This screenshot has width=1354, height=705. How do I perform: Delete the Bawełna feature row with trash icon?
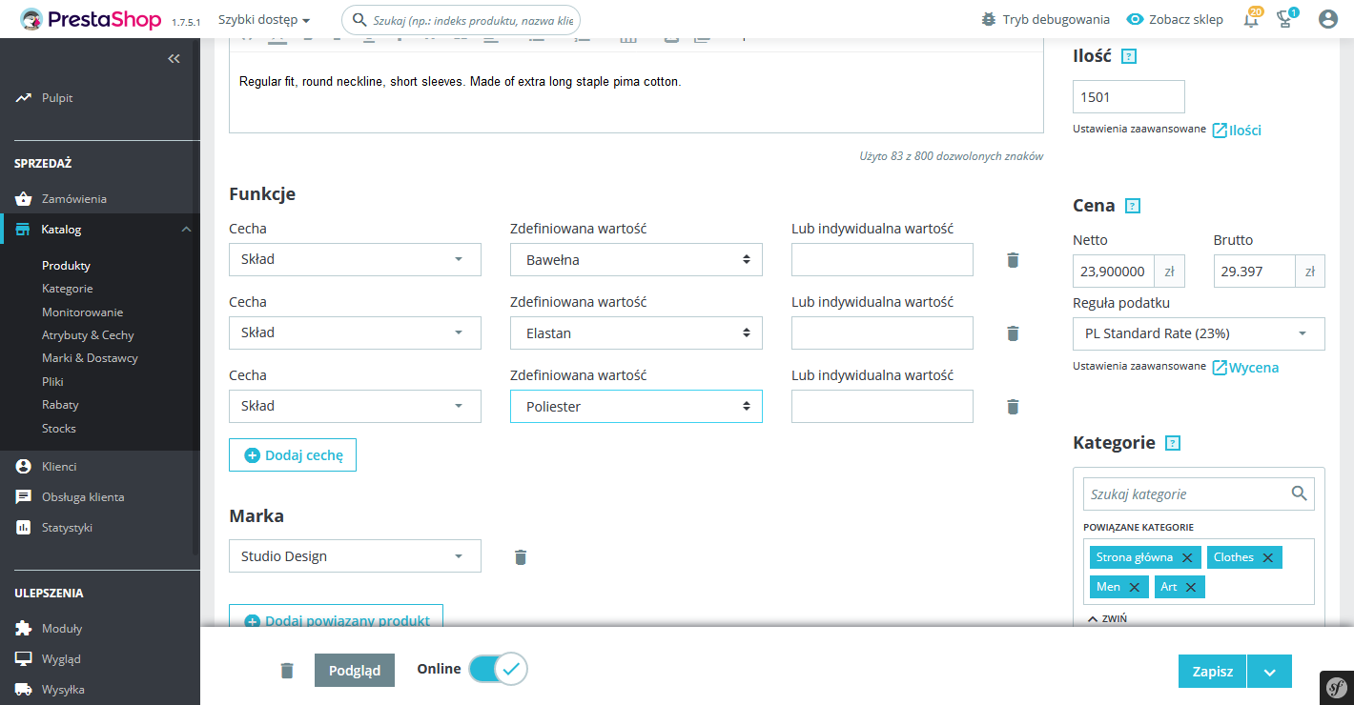1013,259
